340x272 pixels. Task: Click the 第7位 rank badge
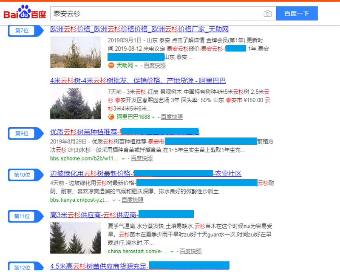[25, 31]
